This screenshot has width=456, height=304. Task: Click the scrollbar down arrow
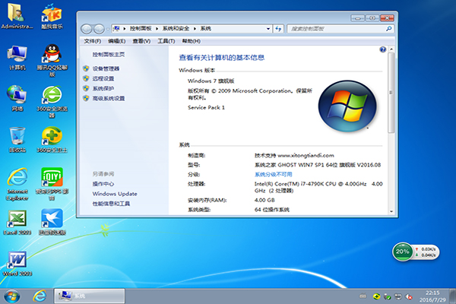tap(391, 211)
